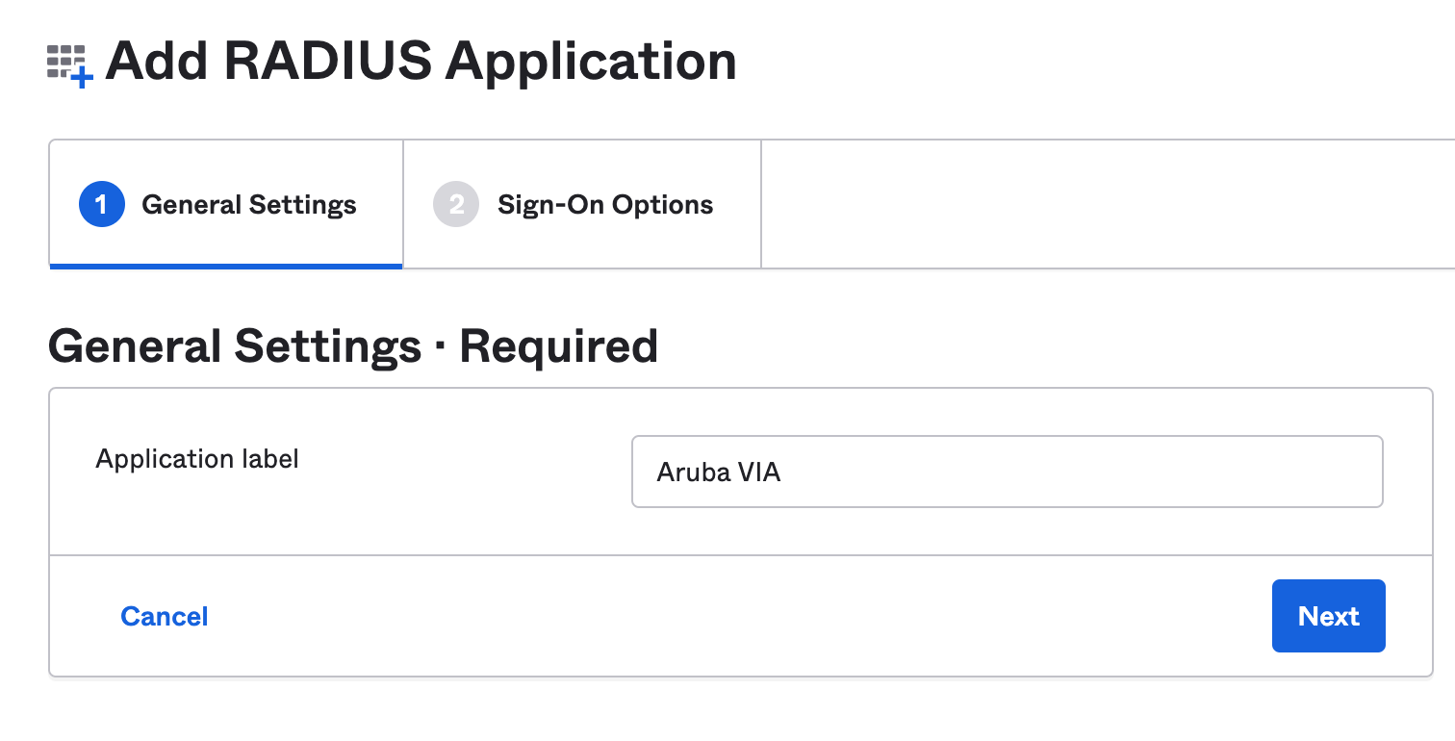
Task: Click the Application label field caption
Action: [196, 459]
